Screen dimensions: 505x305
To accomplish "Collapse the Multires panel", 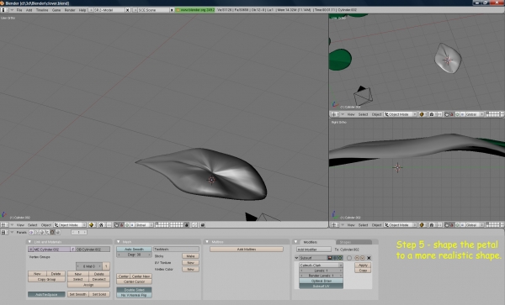I will click(x=207, y=242).
